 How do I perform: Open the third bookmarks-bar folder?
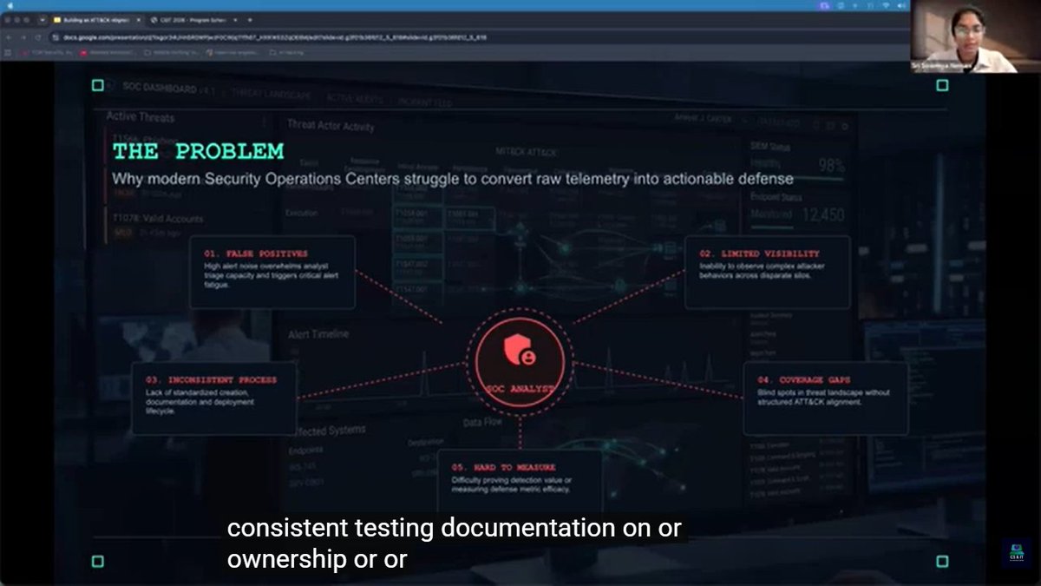tap(171, 52)
